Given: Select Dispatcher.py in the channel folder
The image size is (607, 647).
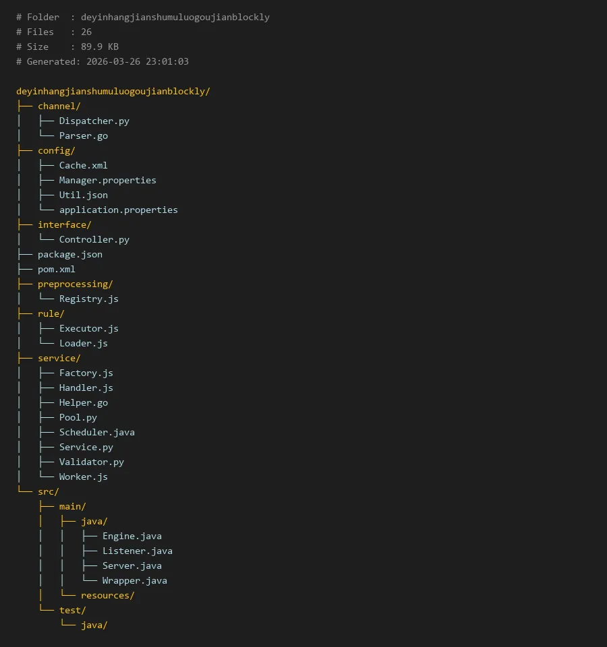Looking at the screenshot, I should (x=94, y=121).
